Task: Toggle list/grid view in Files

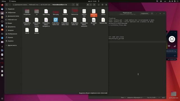Action: tap(88, 5)
